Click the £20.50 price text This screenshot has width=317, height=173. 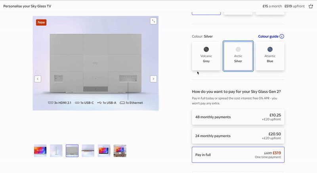(x=275, y=134)
